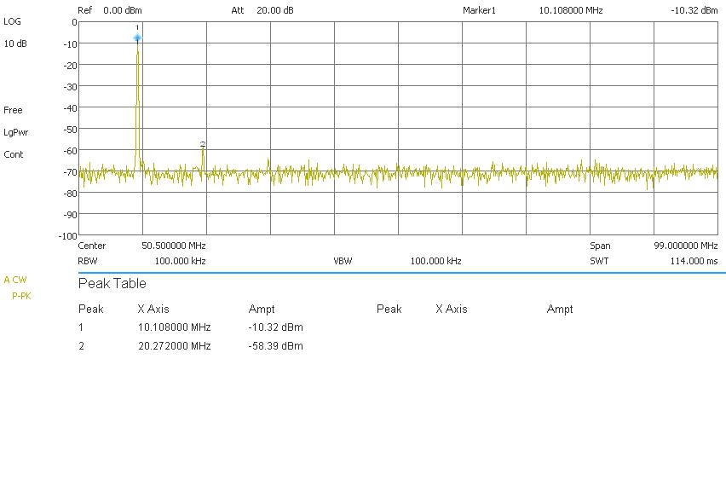Select the Ref 0.00 dBm value
This screenshot has width=726, height=486.
coord(123,10)
